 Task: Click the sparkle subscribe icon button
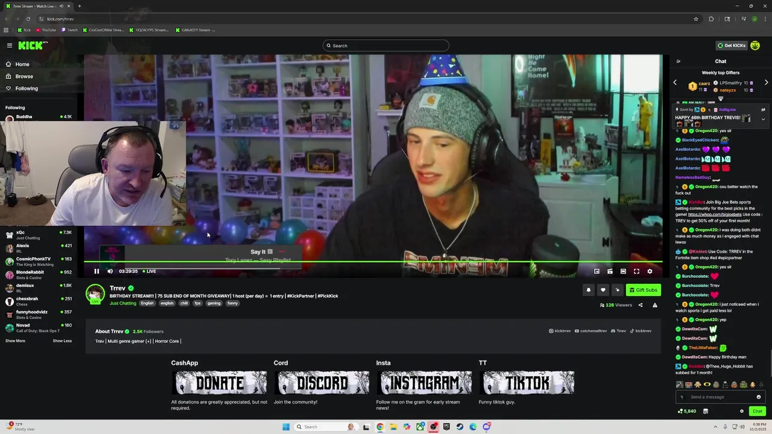pos(617,290)
